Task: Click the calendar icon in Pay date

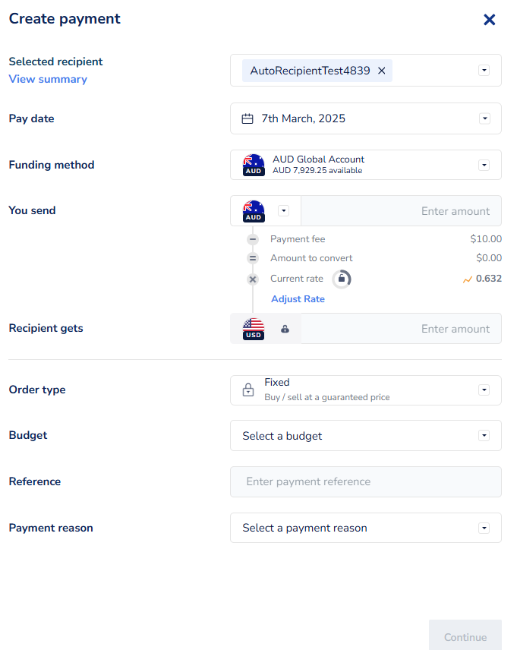Action: coord(247,118)
